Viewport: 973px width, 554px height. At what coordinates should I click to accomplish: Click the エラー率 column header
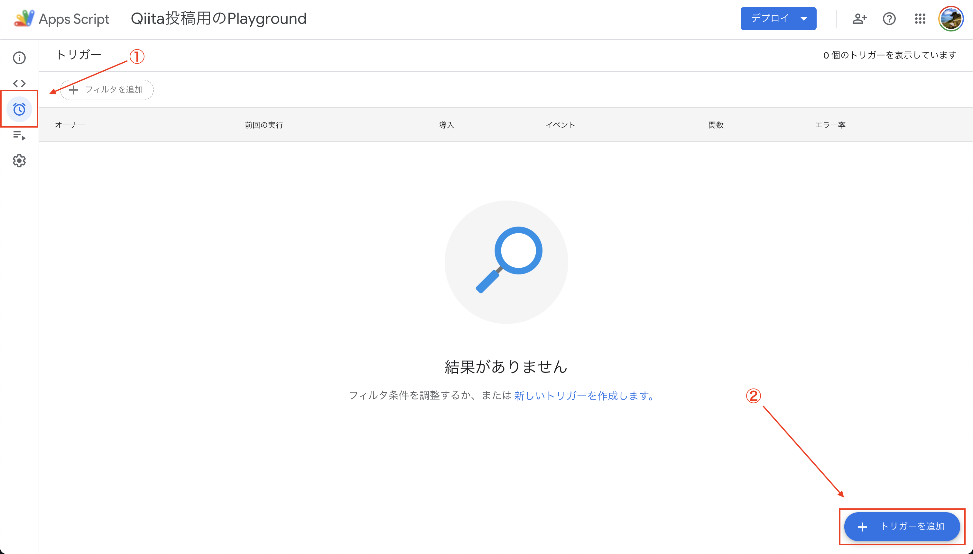pos(830,125)
